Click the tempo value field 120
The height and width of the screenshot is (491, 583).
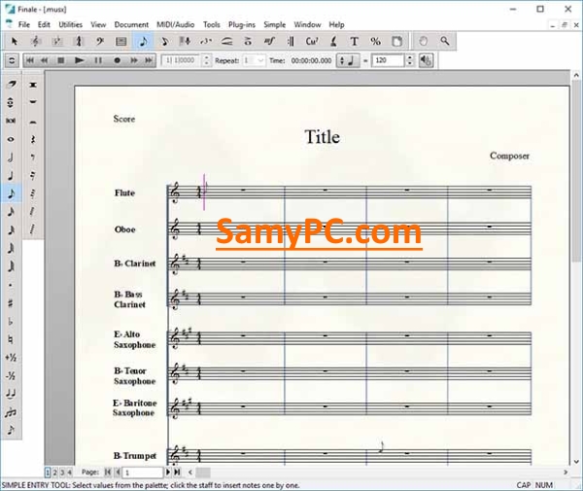tap(388, 60)
